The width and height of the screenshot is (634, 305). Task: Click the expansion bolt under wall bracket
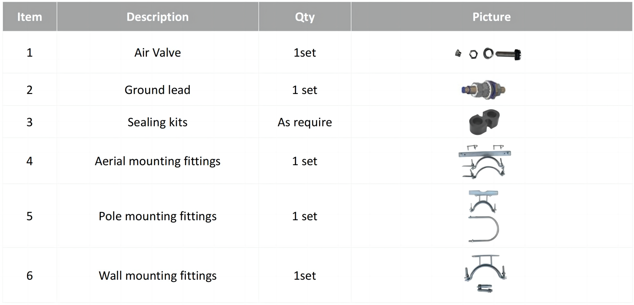coord(485,288)
